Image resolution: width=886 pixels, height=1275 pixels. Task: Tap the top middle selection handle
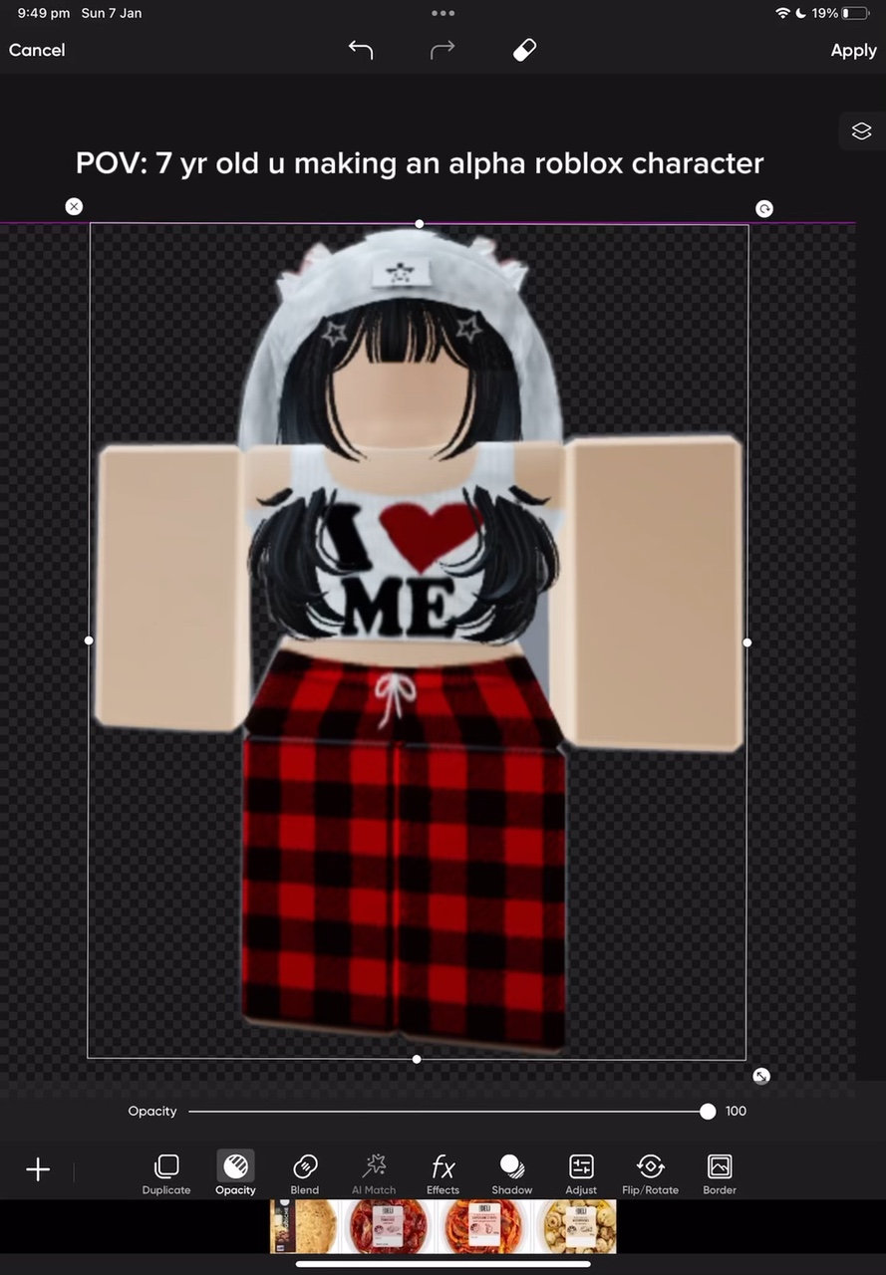tap(419, 224)
